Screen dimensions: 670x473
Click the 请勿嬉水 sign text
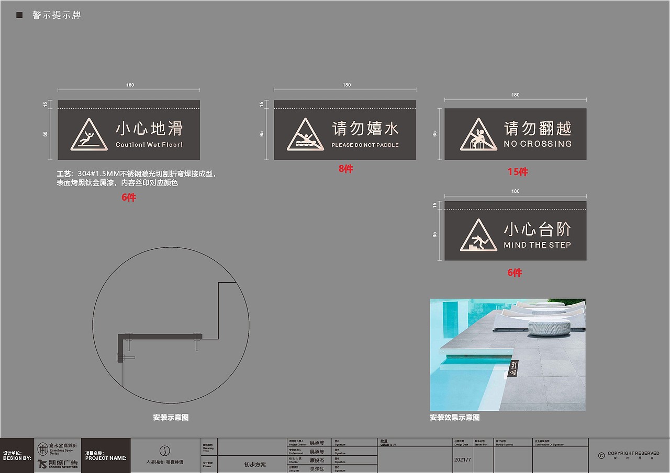pos(365,129)
